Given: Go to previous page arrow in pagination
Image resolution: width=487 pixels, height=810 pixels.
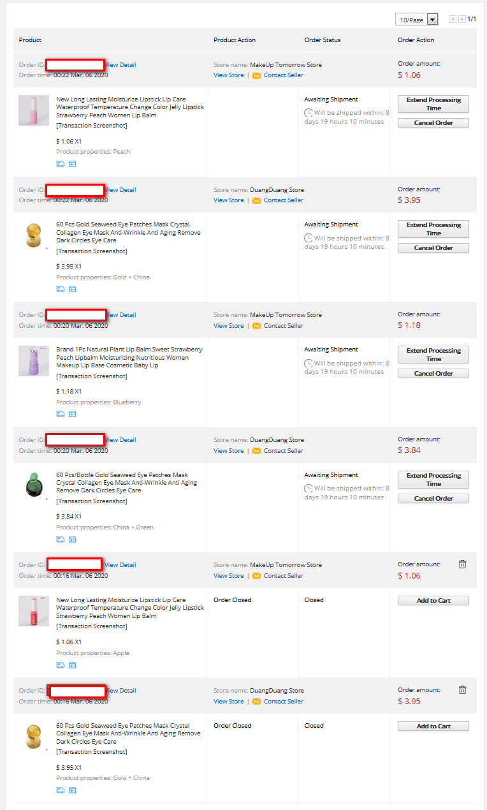Looking at the screenshot, I should [453, 19].
